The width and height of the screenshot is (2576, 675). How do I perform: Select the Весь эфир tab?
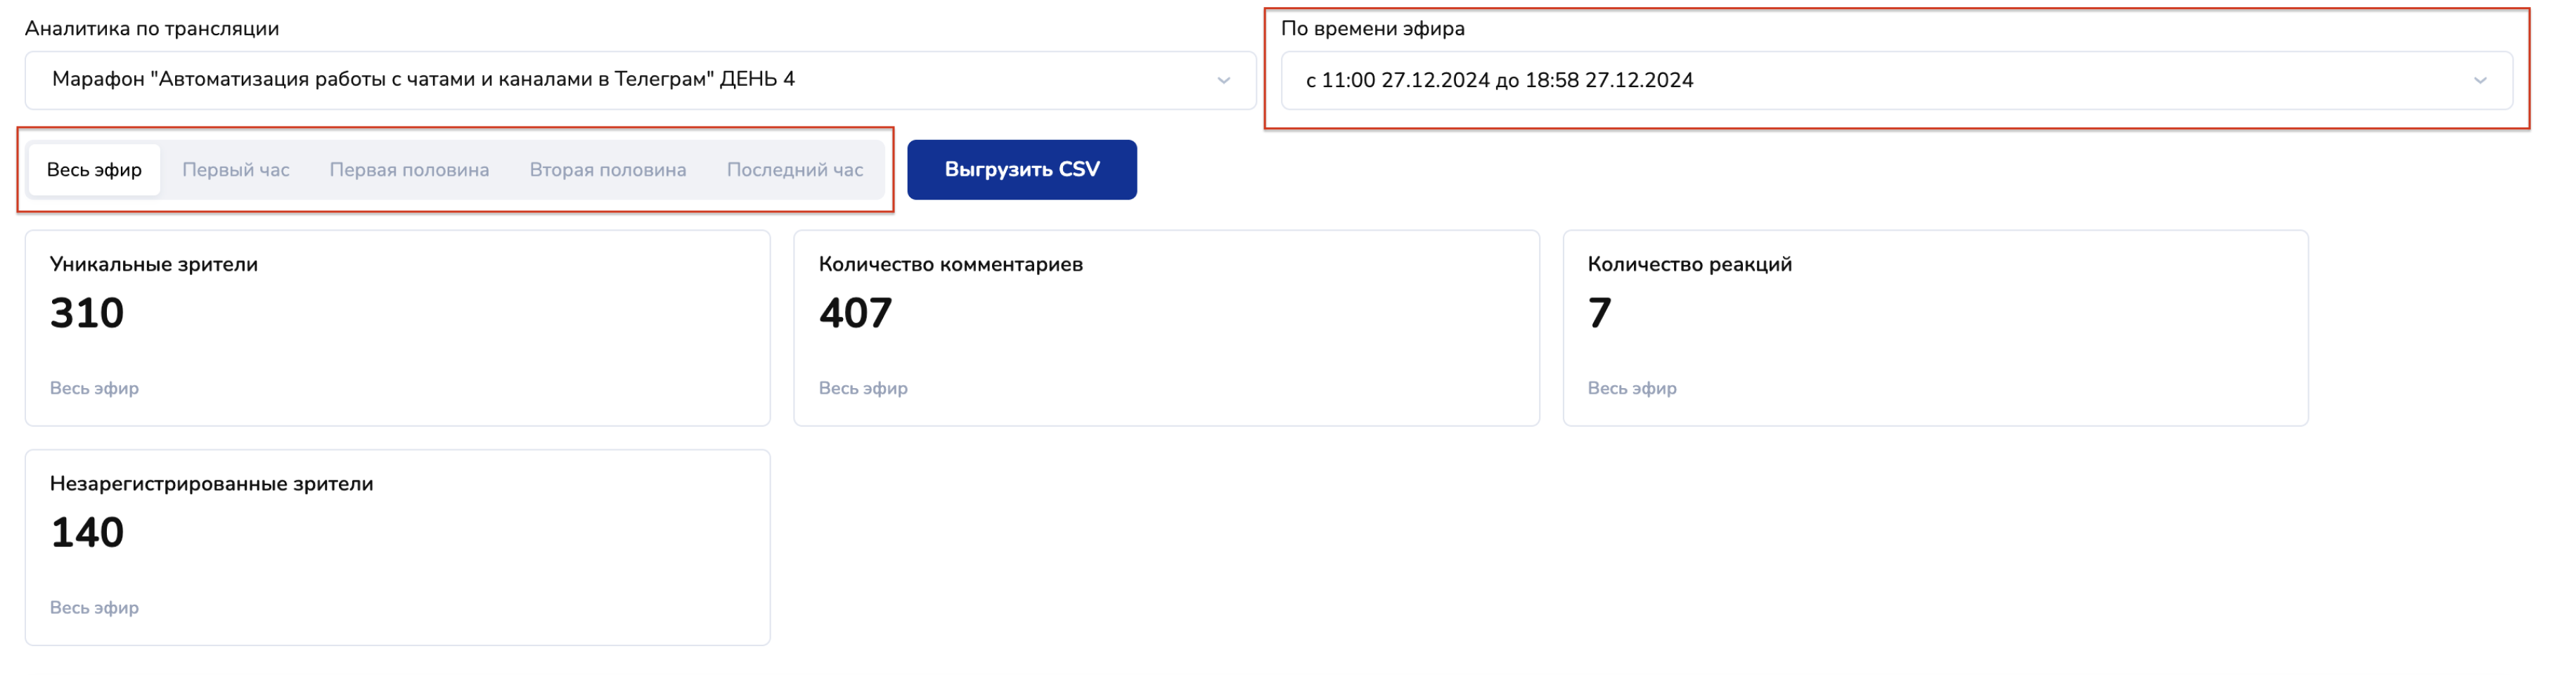(94, 170)
